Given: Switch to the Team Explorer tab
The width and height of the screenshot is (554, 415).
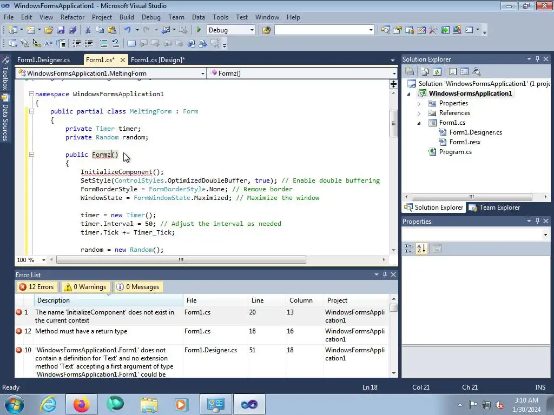Looking at the screenshot, I should (x=494, y=207).
